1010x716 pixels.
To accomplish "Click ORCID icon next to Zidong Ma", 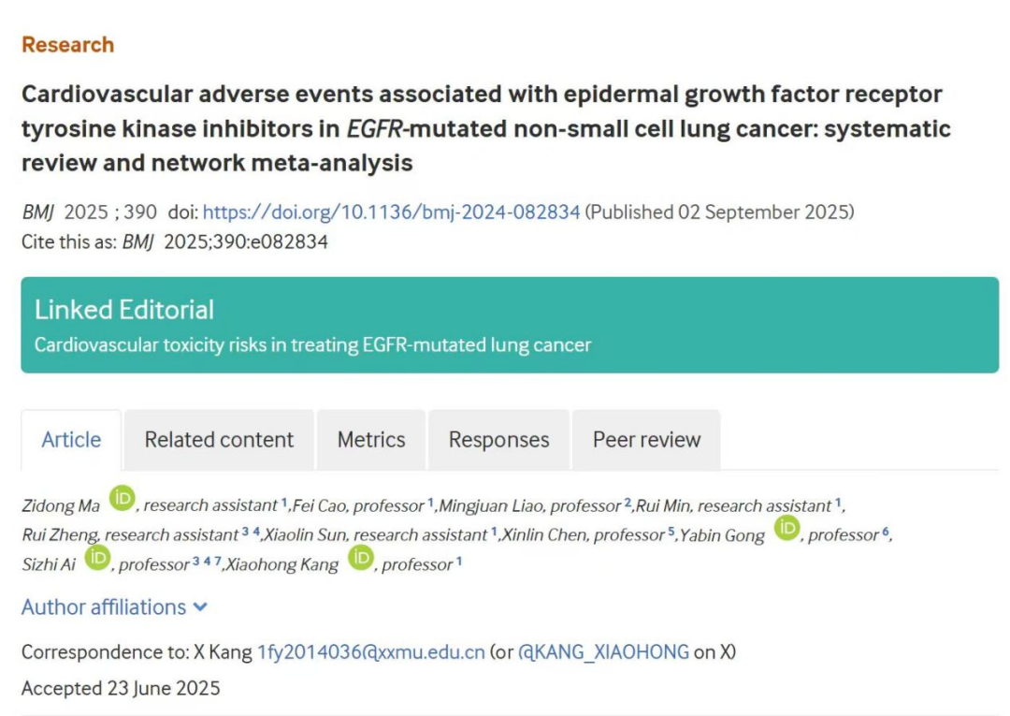I will [123, 499].
